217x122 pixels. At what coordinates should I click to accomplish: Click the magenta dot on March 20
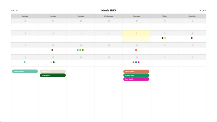(139, 62)
